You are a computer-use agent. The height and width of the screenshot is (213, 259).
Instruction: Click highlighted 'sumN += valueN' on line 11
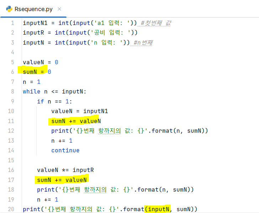click(x=76, y=121)
